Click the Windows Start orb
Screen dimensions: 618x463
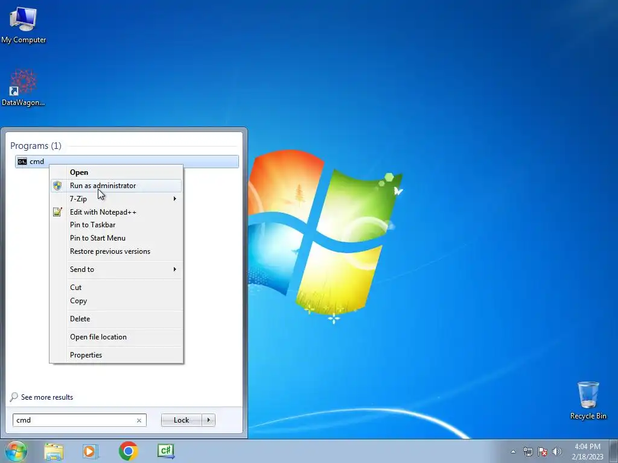pos(16,451)
